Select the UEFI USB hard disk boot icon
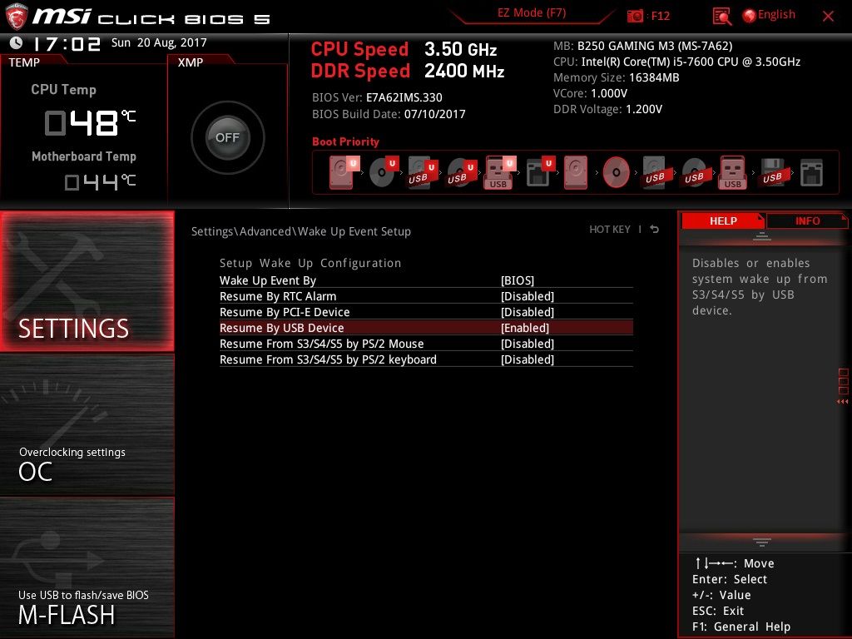This screenshot has height=639, width=852. [x=422, y=171]
